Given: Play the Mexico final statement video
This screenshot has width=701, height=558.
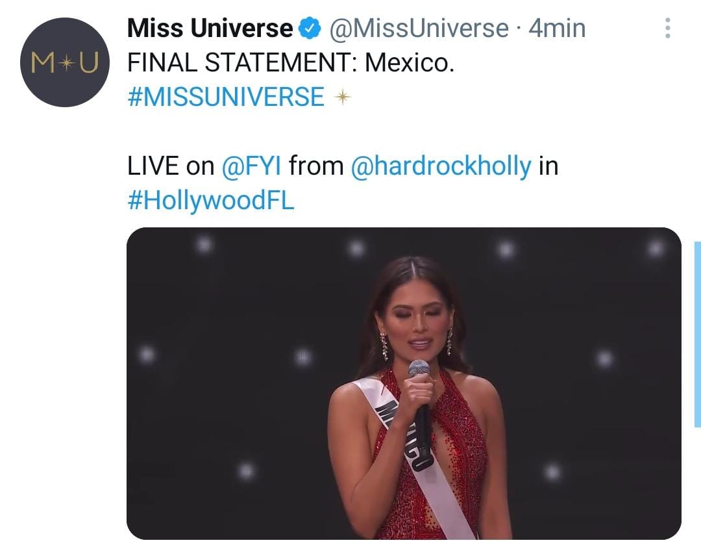Looking at the screenshot, I should (x=403, y=383).
